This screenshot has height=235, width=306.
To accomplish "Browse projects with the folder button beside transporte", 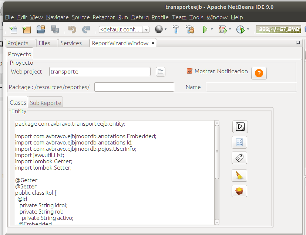I will point(160,72).
